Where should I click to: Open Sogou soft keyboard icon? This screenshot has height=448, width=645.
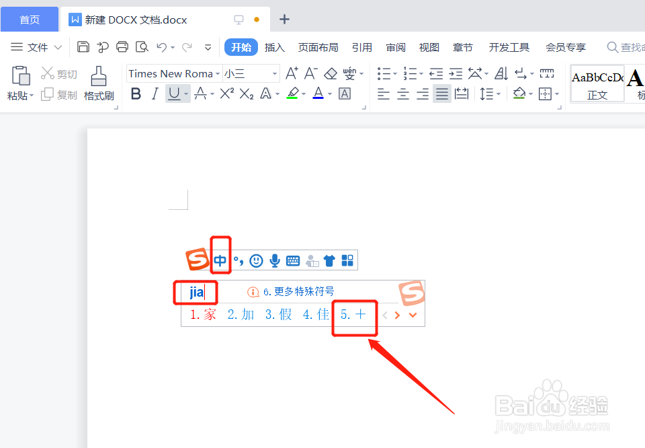click(x=293, y=260)
